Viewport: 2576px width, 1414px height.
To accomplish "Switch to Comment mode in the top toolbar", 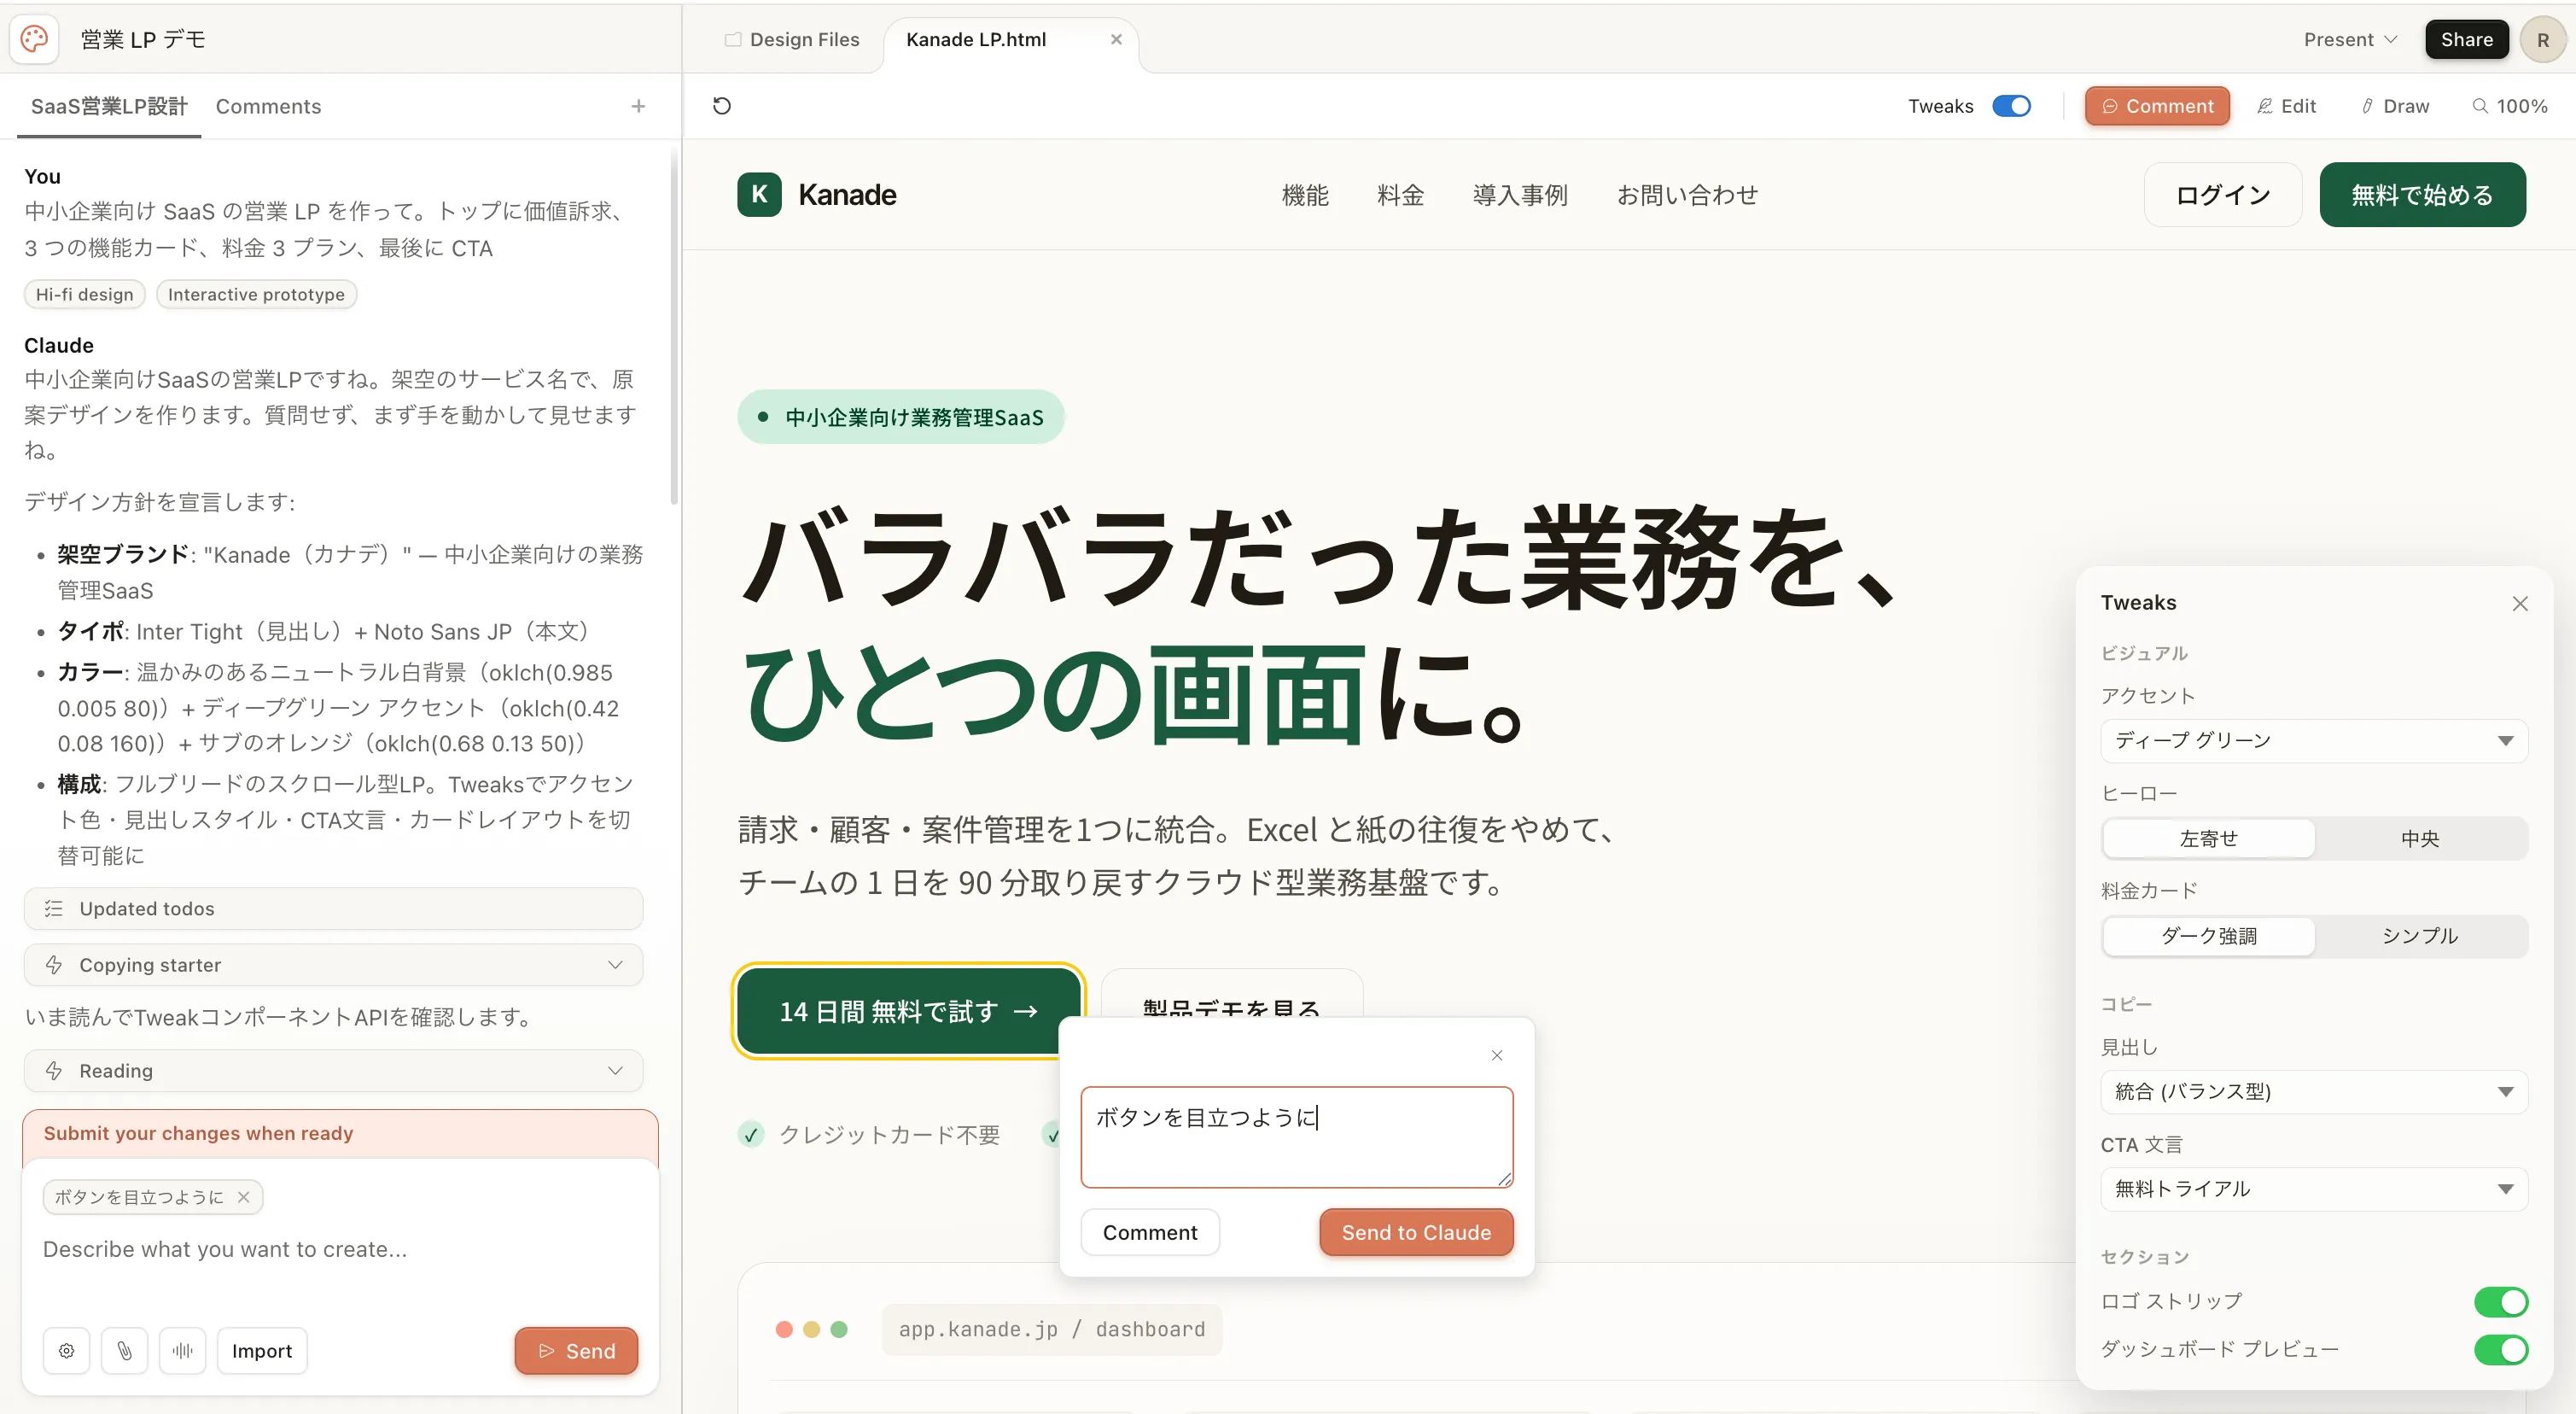I will (2156, 105).
